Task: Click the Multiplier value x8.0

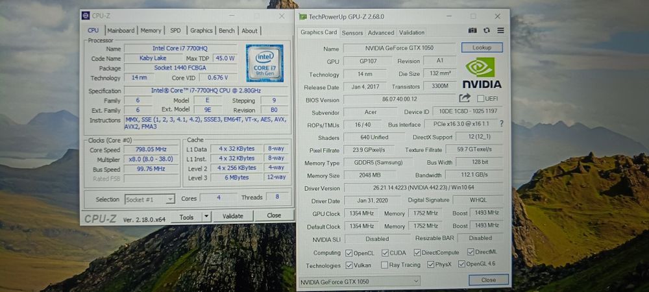Action: tap(151, 159)
